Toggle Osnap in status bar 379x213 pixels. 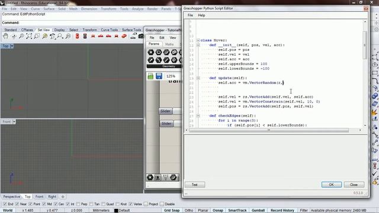[218, 211]
